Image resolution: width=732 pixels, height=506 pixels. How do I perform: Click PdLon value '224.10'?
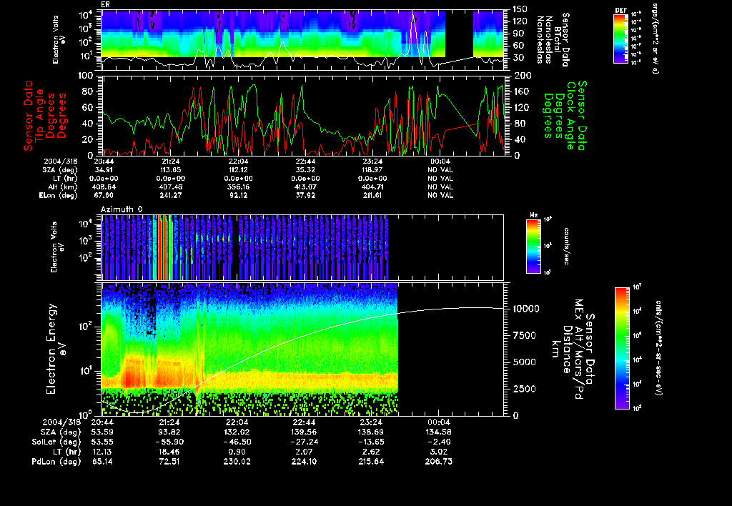[x=304, y=462]
